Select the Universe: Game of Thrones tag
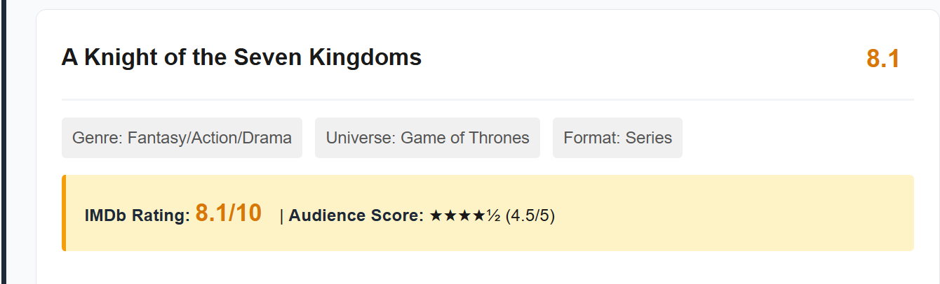 tap(427, 138)
